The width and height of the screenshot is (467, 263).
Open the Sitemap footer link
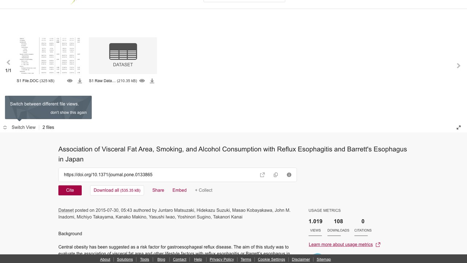pos(324,259)
